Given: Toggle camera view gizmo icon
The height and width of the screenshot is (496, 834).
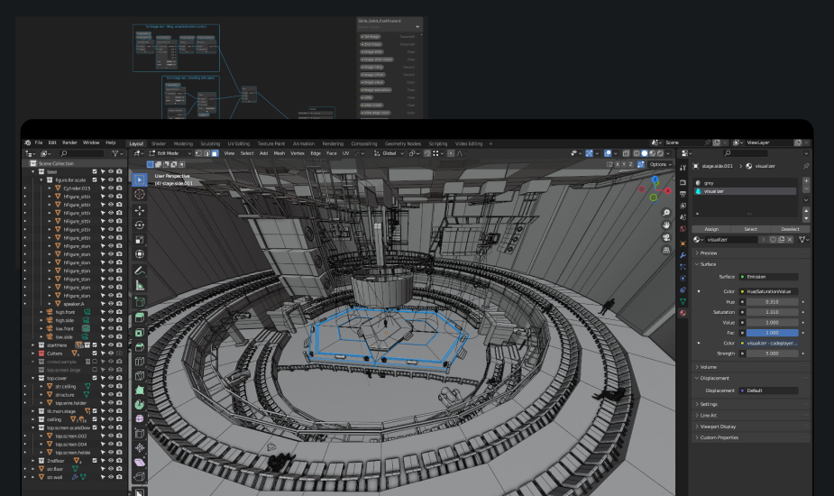Looking at the screenshot, I should [x=666, y=237].
